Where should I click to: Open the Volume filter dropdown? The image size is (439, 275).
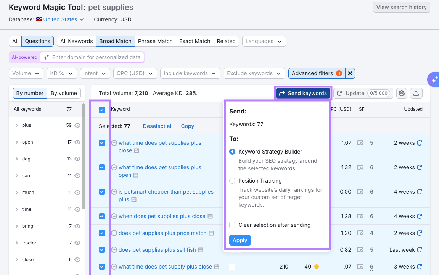point(26,73)
